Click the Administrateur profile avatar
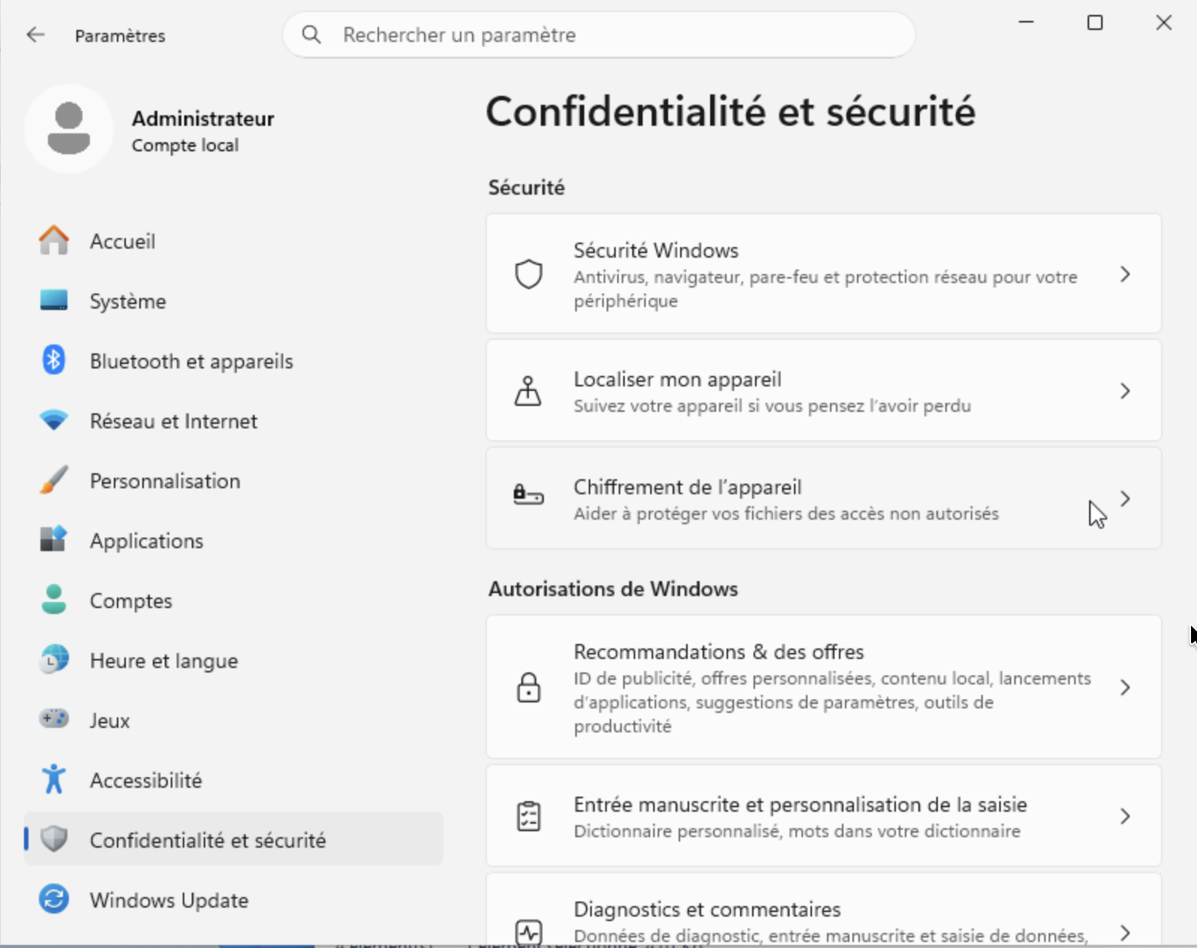1197x948 pixels. point(69,129)
